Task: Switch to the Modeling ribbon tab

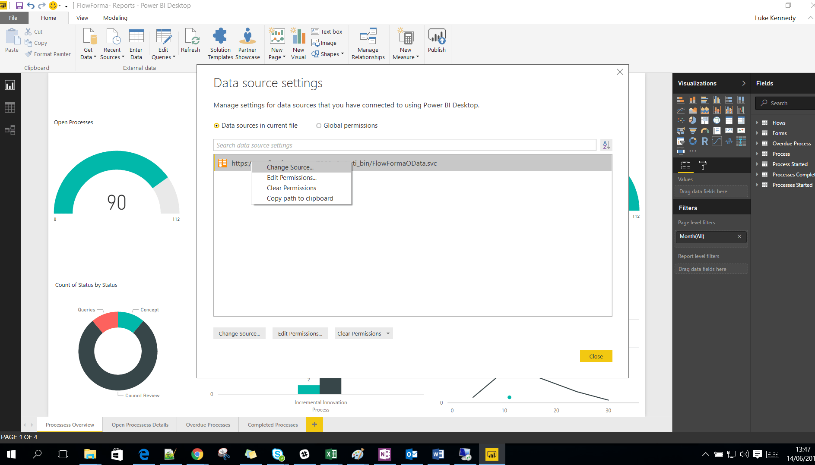Action: tap(115, 18)
